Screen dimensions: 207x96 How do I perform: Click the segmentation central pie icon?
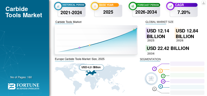(x=151, y=78)
